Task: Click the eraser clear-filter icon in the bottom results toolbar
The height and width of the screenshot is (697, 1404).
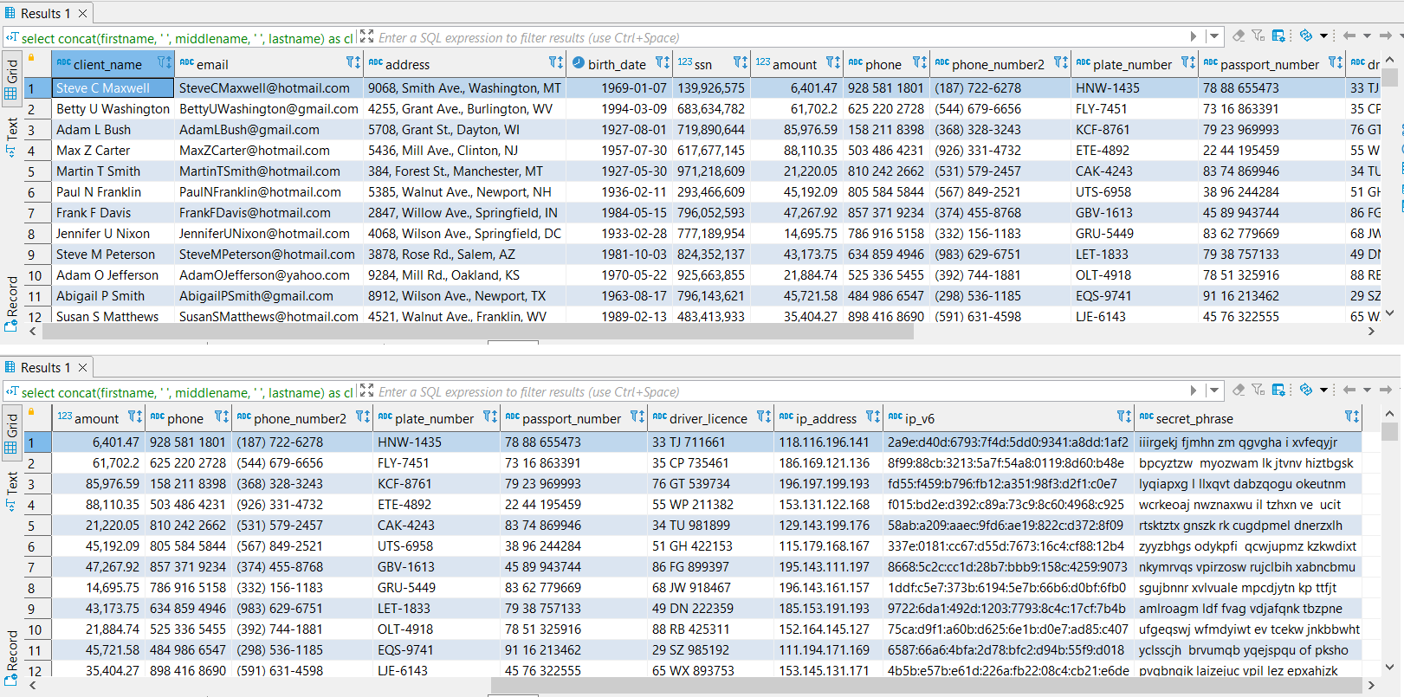Action: pyautogui.click(x=1239, y=390)
